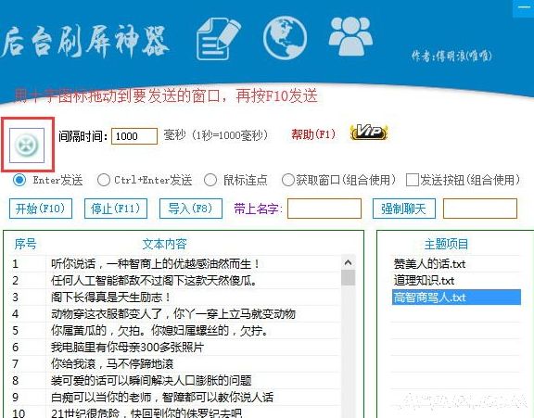This screenshot has height=418, width=534.
Task: Select row 9 text 白痴可以当你的老师
Action: point(162,397)
